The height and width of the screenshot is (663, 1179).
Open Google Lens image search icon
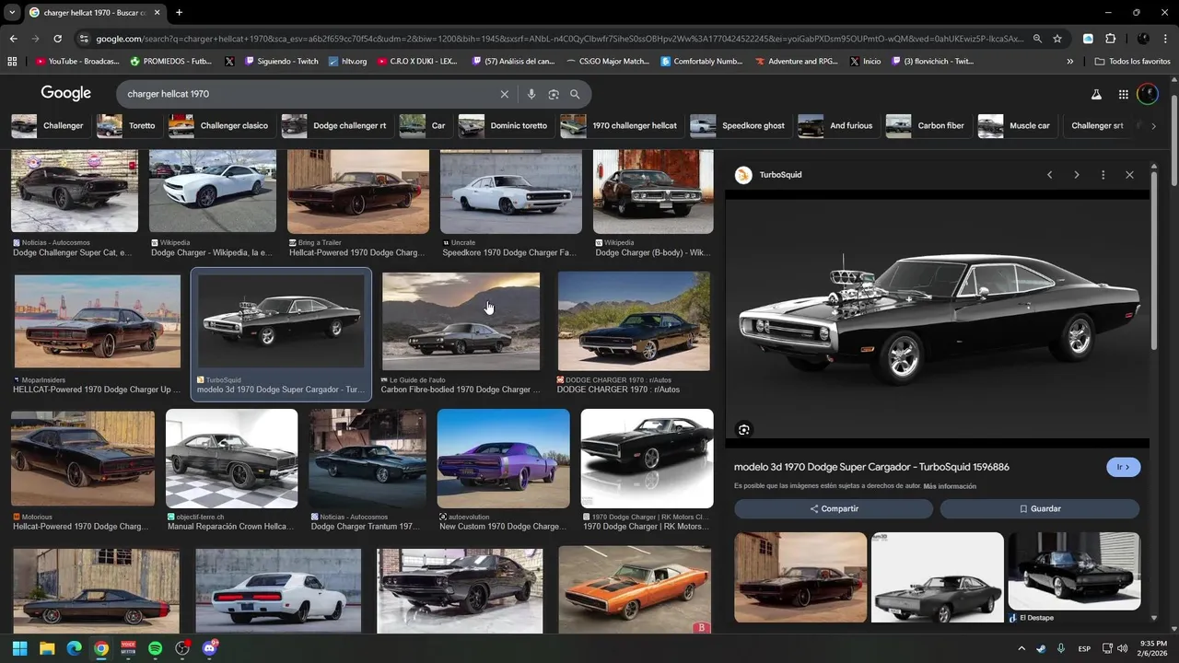554,94
